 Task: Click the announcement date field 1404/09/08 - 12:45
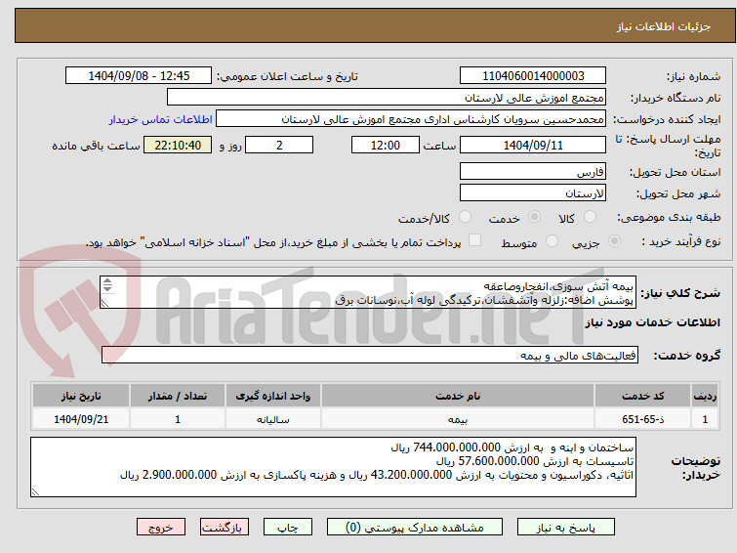tap(139, 76)
